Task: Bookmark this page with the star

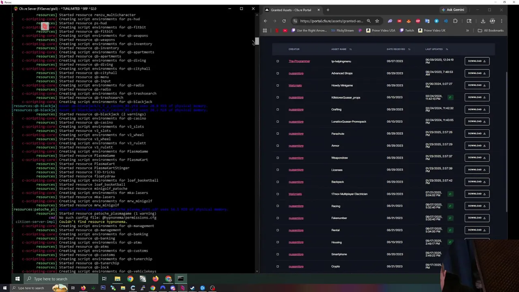Action: [x=377, y=21]
